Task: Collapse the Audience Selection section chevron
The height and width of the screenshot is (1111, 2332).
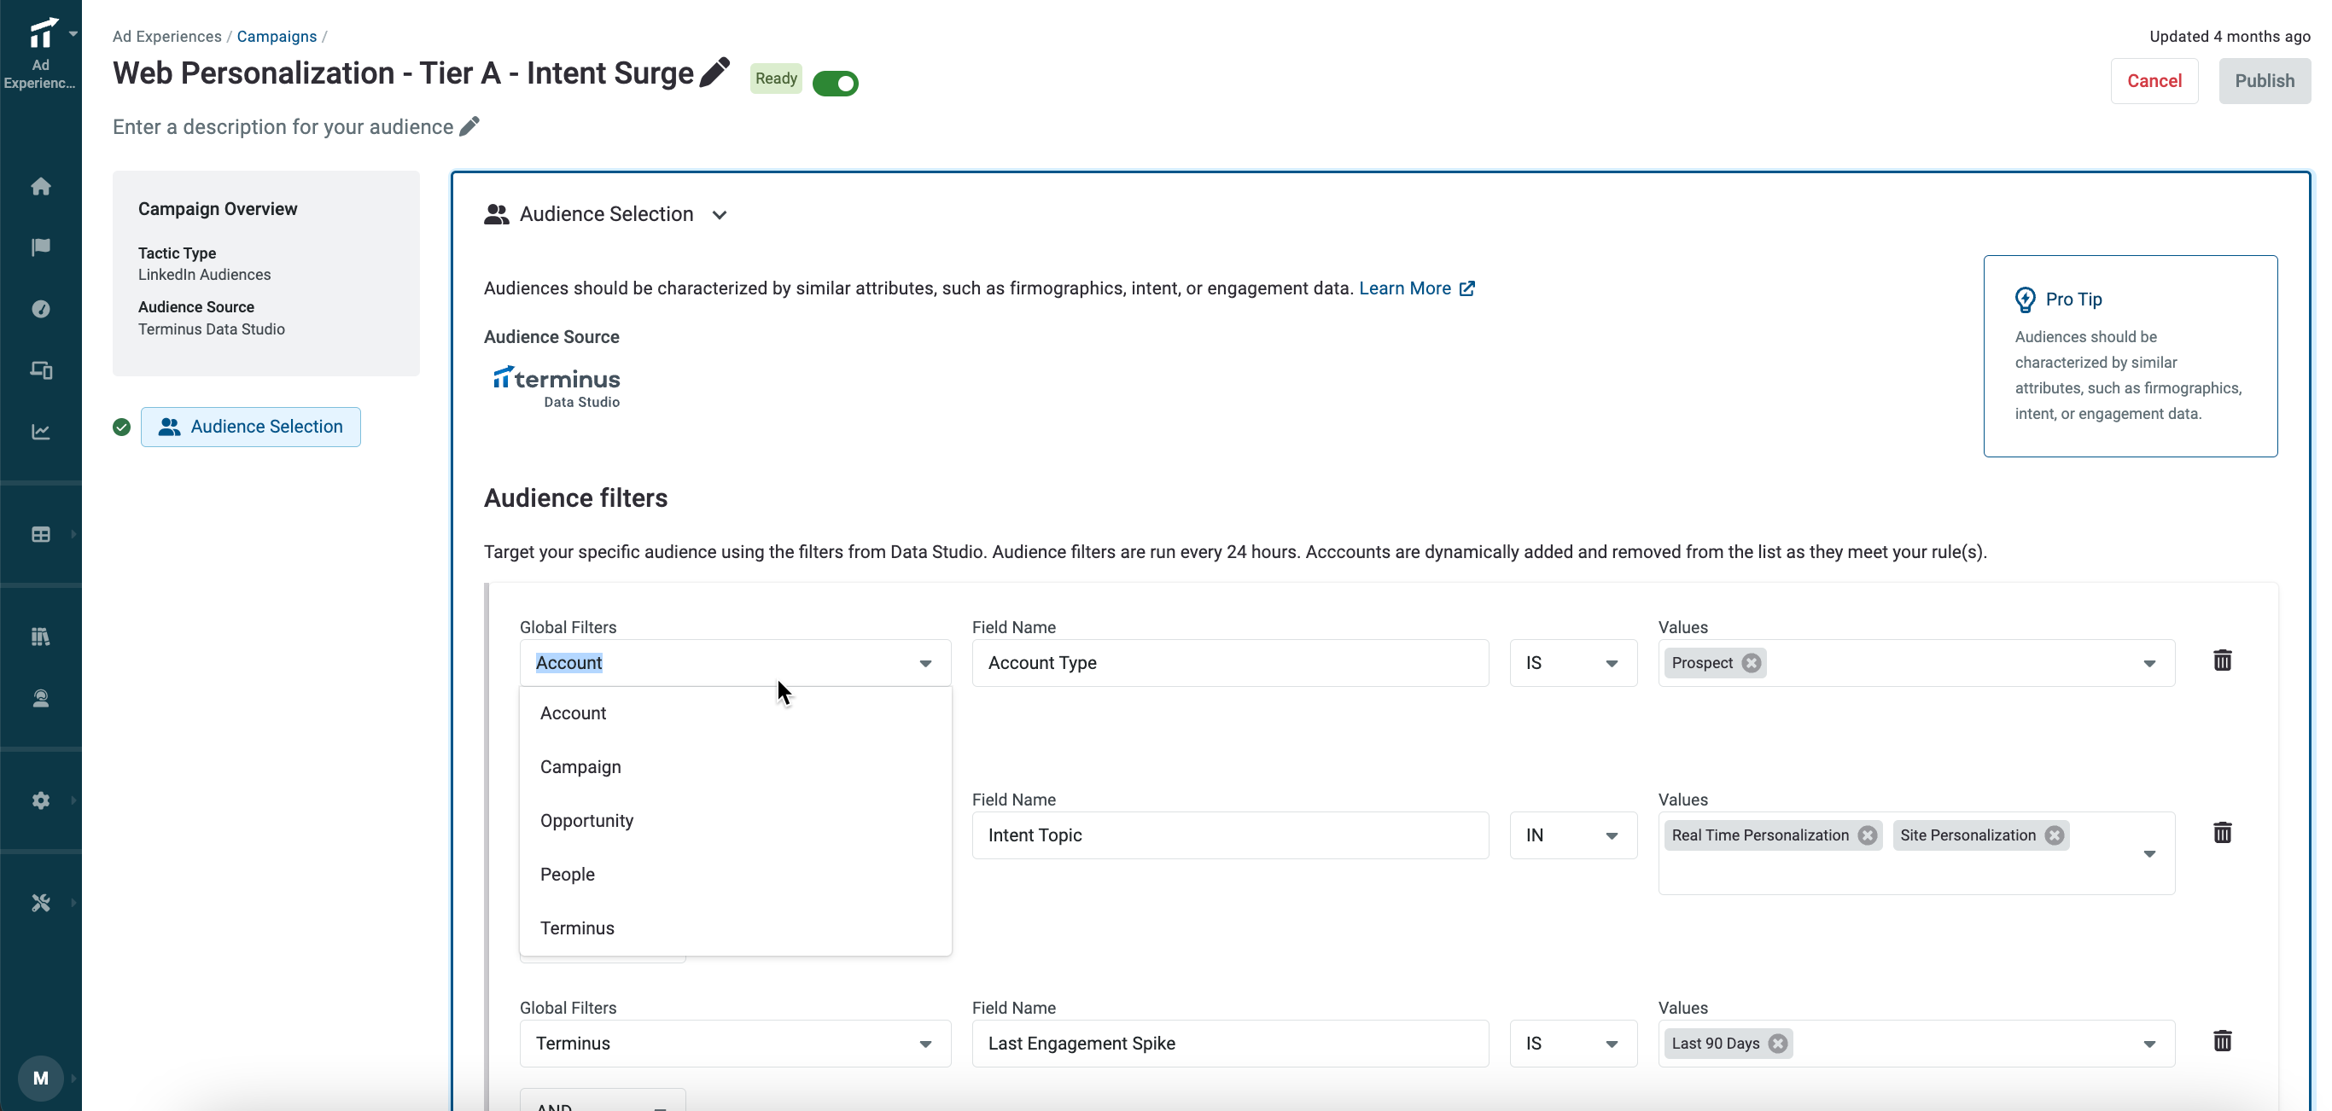Action: tap(720, 215)
